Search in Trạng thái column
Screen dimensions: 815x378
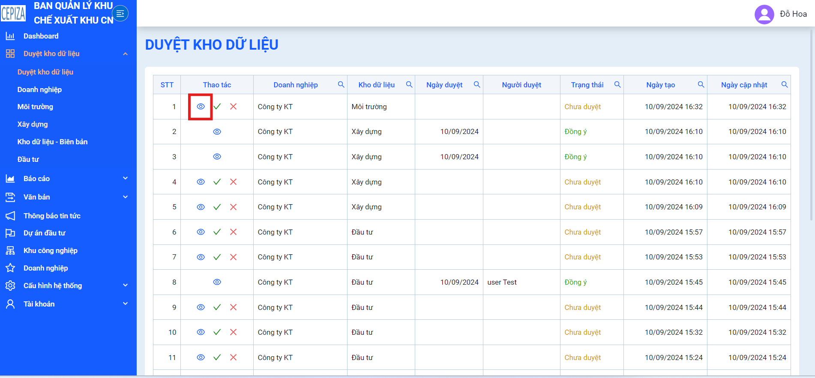(x=617, y=84)
